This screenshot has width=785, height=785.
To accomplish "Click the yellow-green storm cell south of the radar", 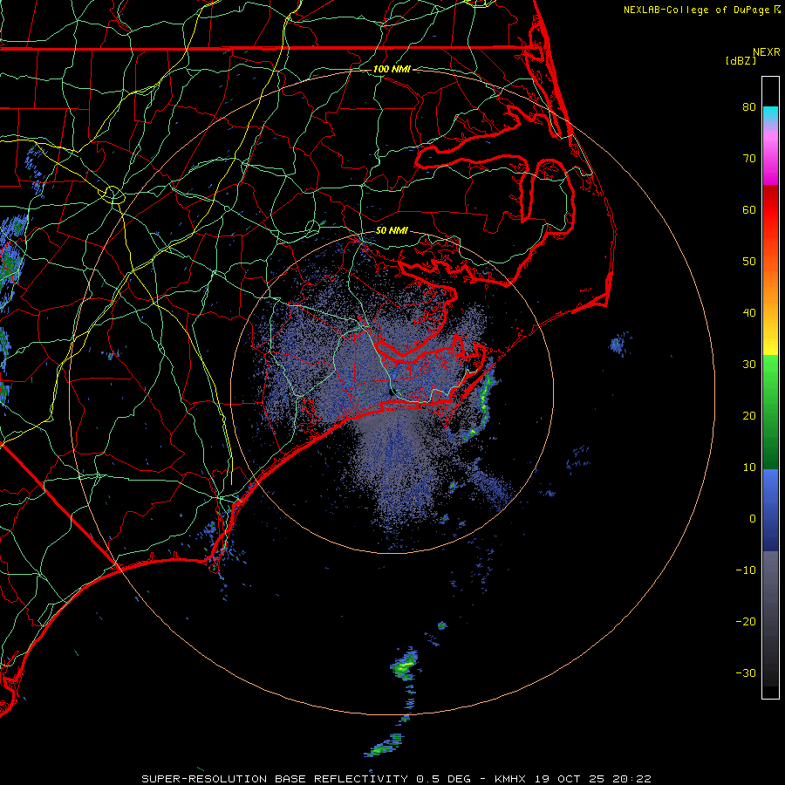I will [x=406, y=665].
